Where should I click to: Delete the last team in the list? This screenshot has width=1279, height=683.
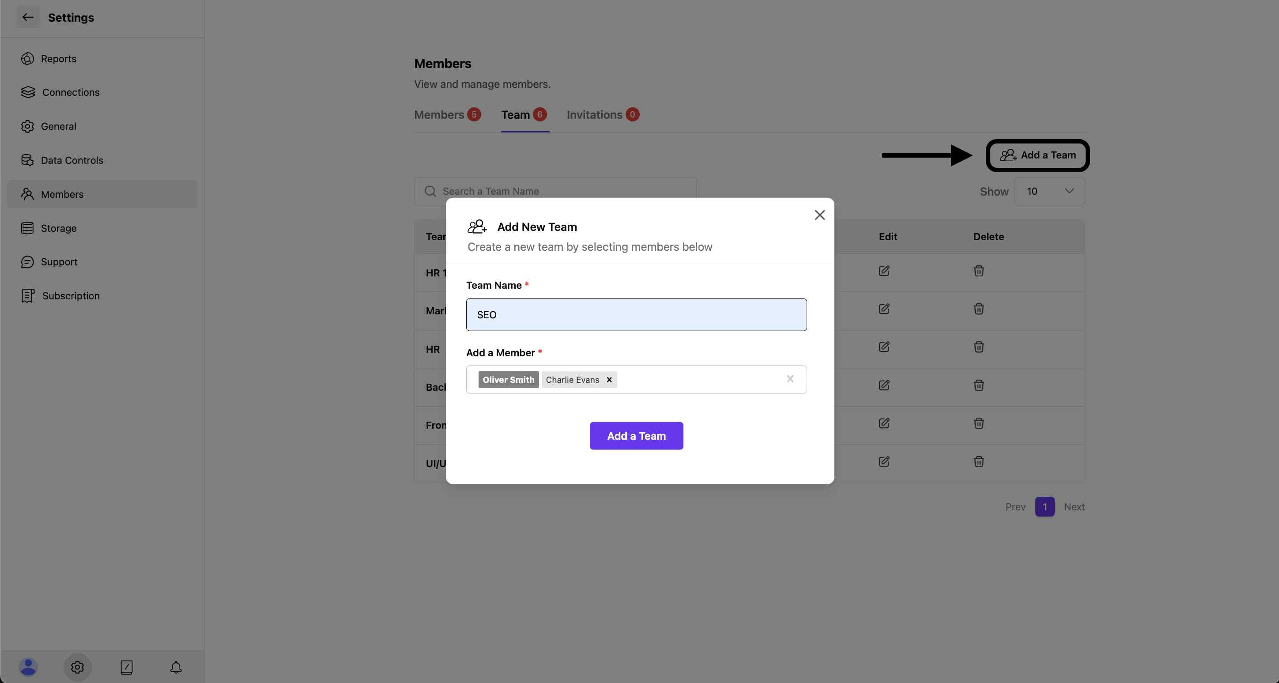pos(979,462)
